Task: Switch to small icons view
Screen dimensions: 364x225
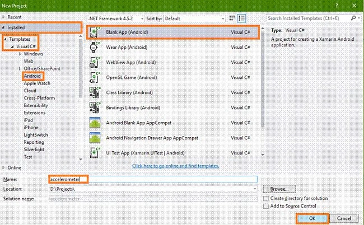Action: pyautogui.click(x=232, y=18)
